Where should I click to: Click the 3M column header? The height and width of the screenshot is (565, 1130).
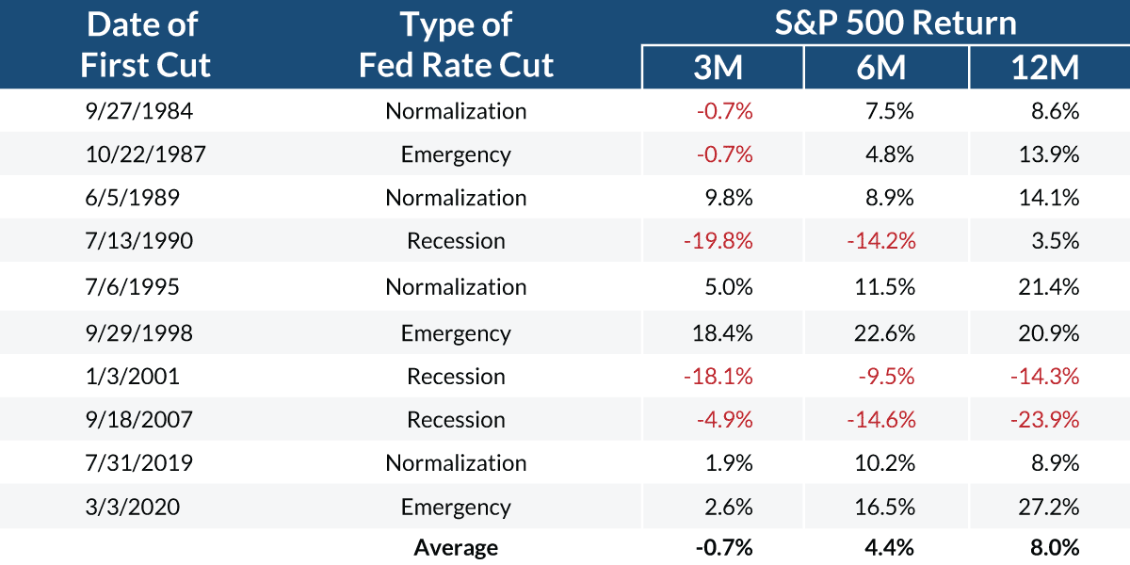pos(723,68)
